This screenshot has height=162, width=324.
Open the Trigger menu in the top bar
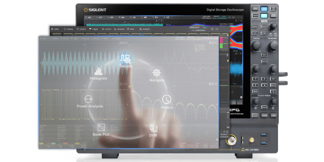96,29
